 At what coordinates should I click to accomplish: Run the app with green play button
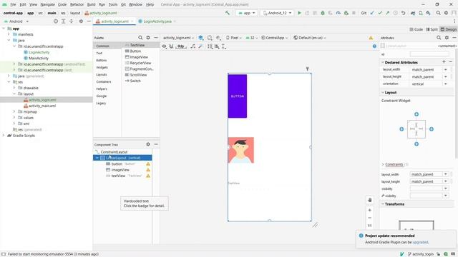point(299,13)
